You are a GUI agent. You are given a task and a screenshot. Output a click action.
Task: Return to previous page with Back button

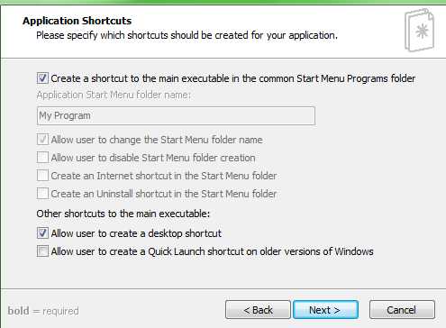258,310
